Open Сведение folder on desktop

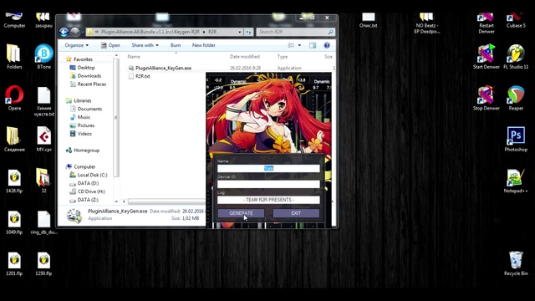point(14,139)
